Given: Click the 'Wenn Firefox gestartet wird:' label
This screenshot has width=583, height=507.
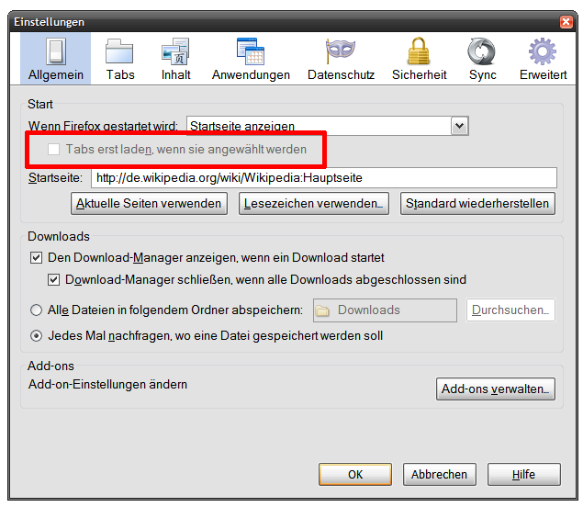Looking at the screenshot, I should pyautogui.click(x=103, y=126).
